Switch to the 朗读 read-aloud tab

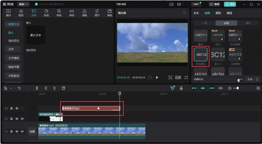click(229, 13)
